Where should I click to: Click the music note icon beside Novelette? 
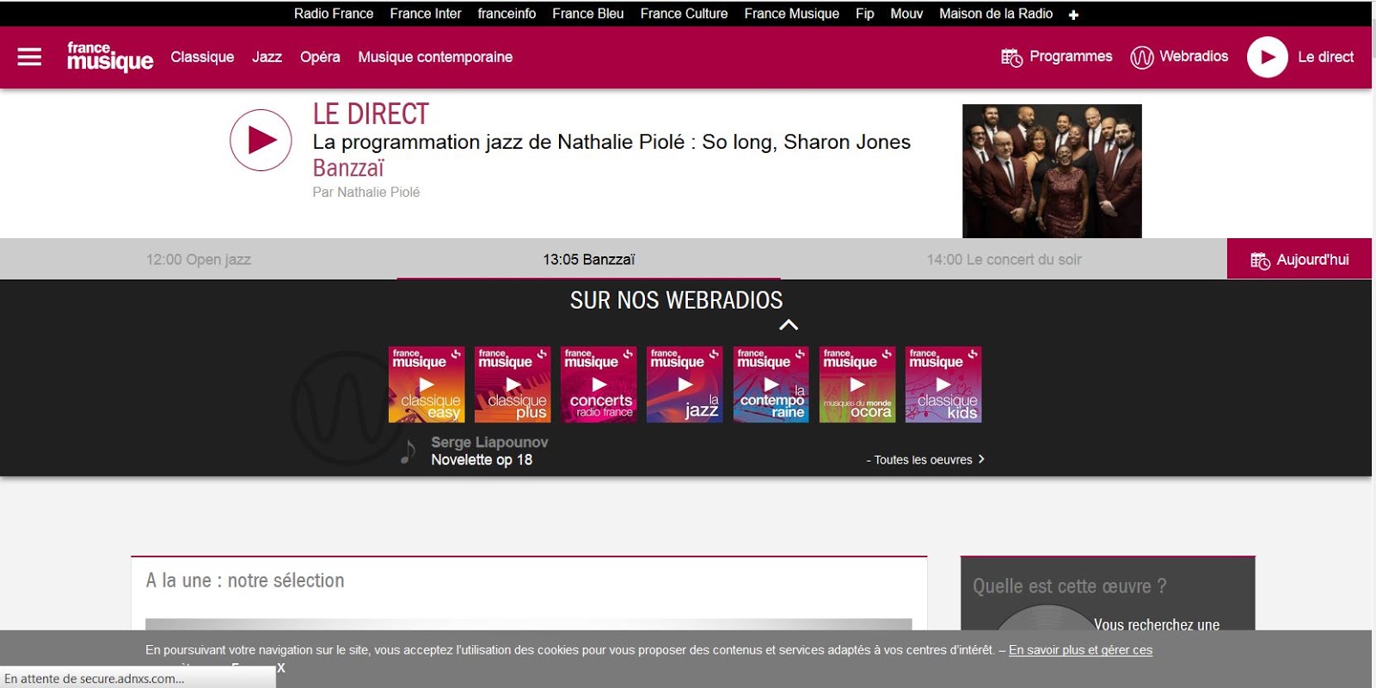[x=408, y=451]
